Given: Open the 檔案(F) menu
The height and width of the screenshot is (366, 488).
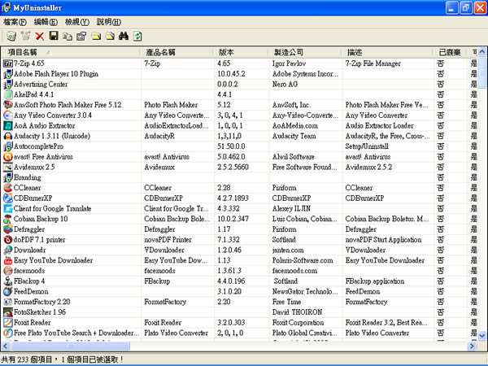Looking at the screenshot, I should tap(15, 22).
